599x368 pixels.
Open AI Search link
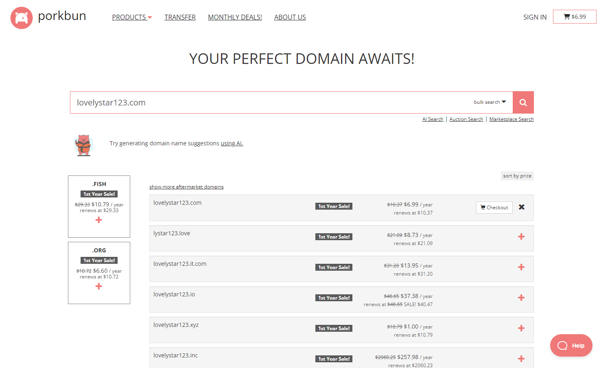point(433,119)
